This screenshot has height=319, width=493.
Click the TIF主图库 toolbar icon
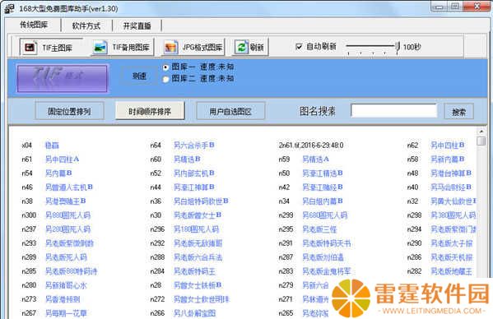click(x=30, y=48)
